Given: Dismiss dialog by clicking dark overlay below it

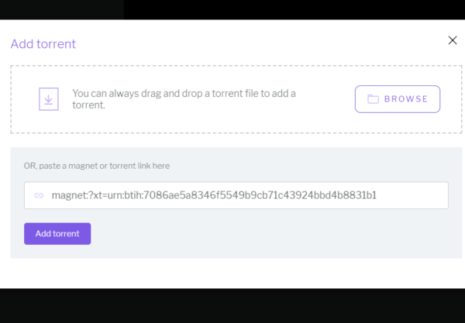Looking at the screenshot, I should (232, 306).
